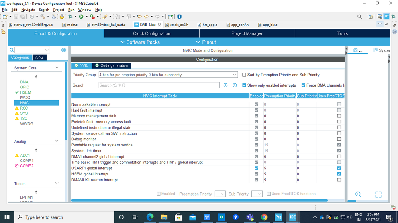Toggle Uses FreeRTOS for DMAMUX1 overrun interrupt
Screen dimensions: 398x223
(339, 180)
